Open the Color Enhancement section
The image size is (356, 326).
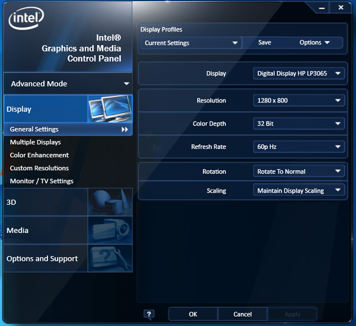(x=39, y=155)
